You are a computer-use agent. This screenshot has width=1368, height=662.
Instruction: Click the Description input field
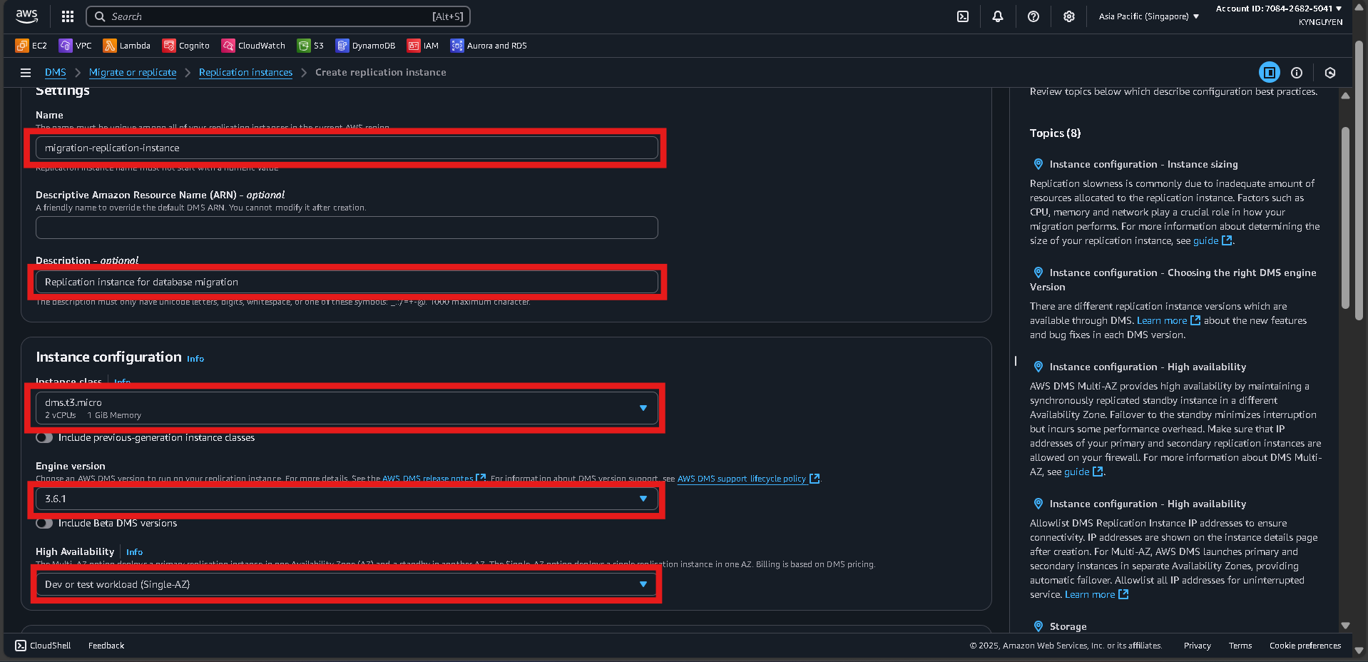pos(347,282)
